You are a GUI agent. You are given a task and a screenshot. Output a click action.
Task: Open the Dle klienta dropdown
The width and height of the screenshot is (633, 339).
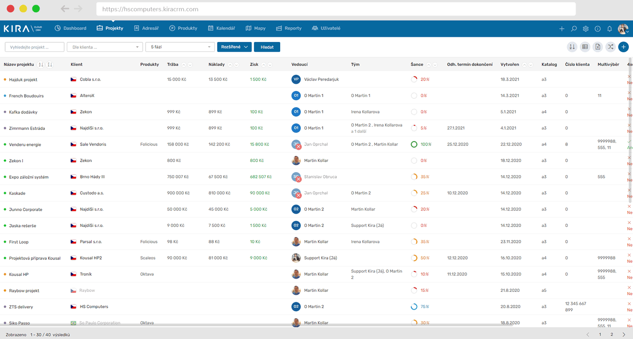105,47
